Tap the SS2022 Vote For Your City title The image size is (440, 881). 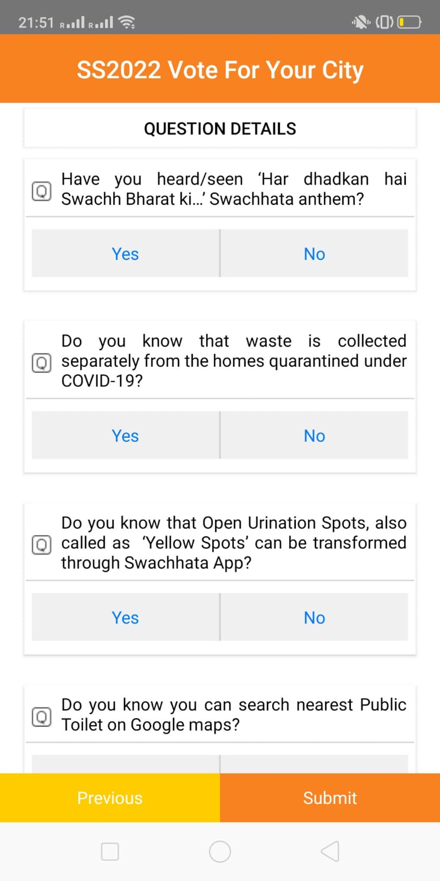tap(220, 70)
